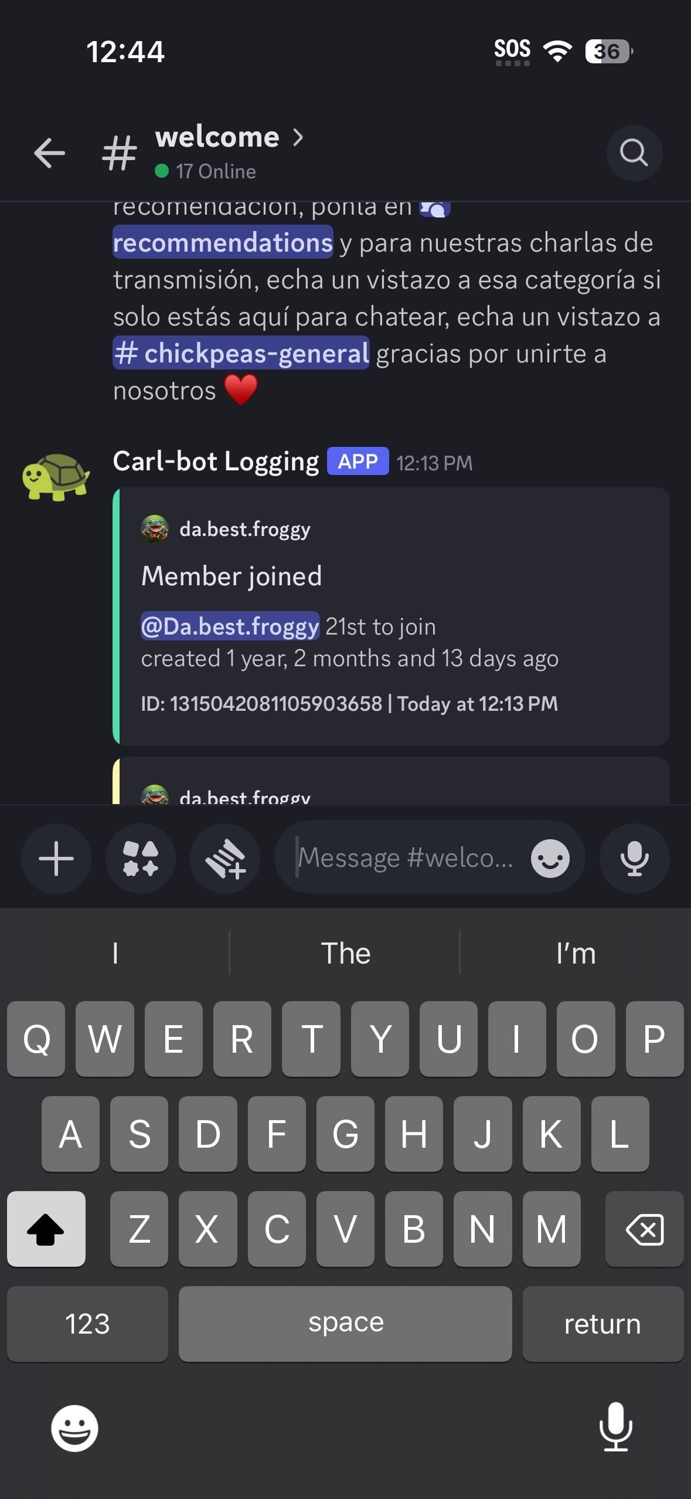This screenshot has width=691, height=1499.
Task: Open the attachment picker with the plus icon
Action: (56, 858)
